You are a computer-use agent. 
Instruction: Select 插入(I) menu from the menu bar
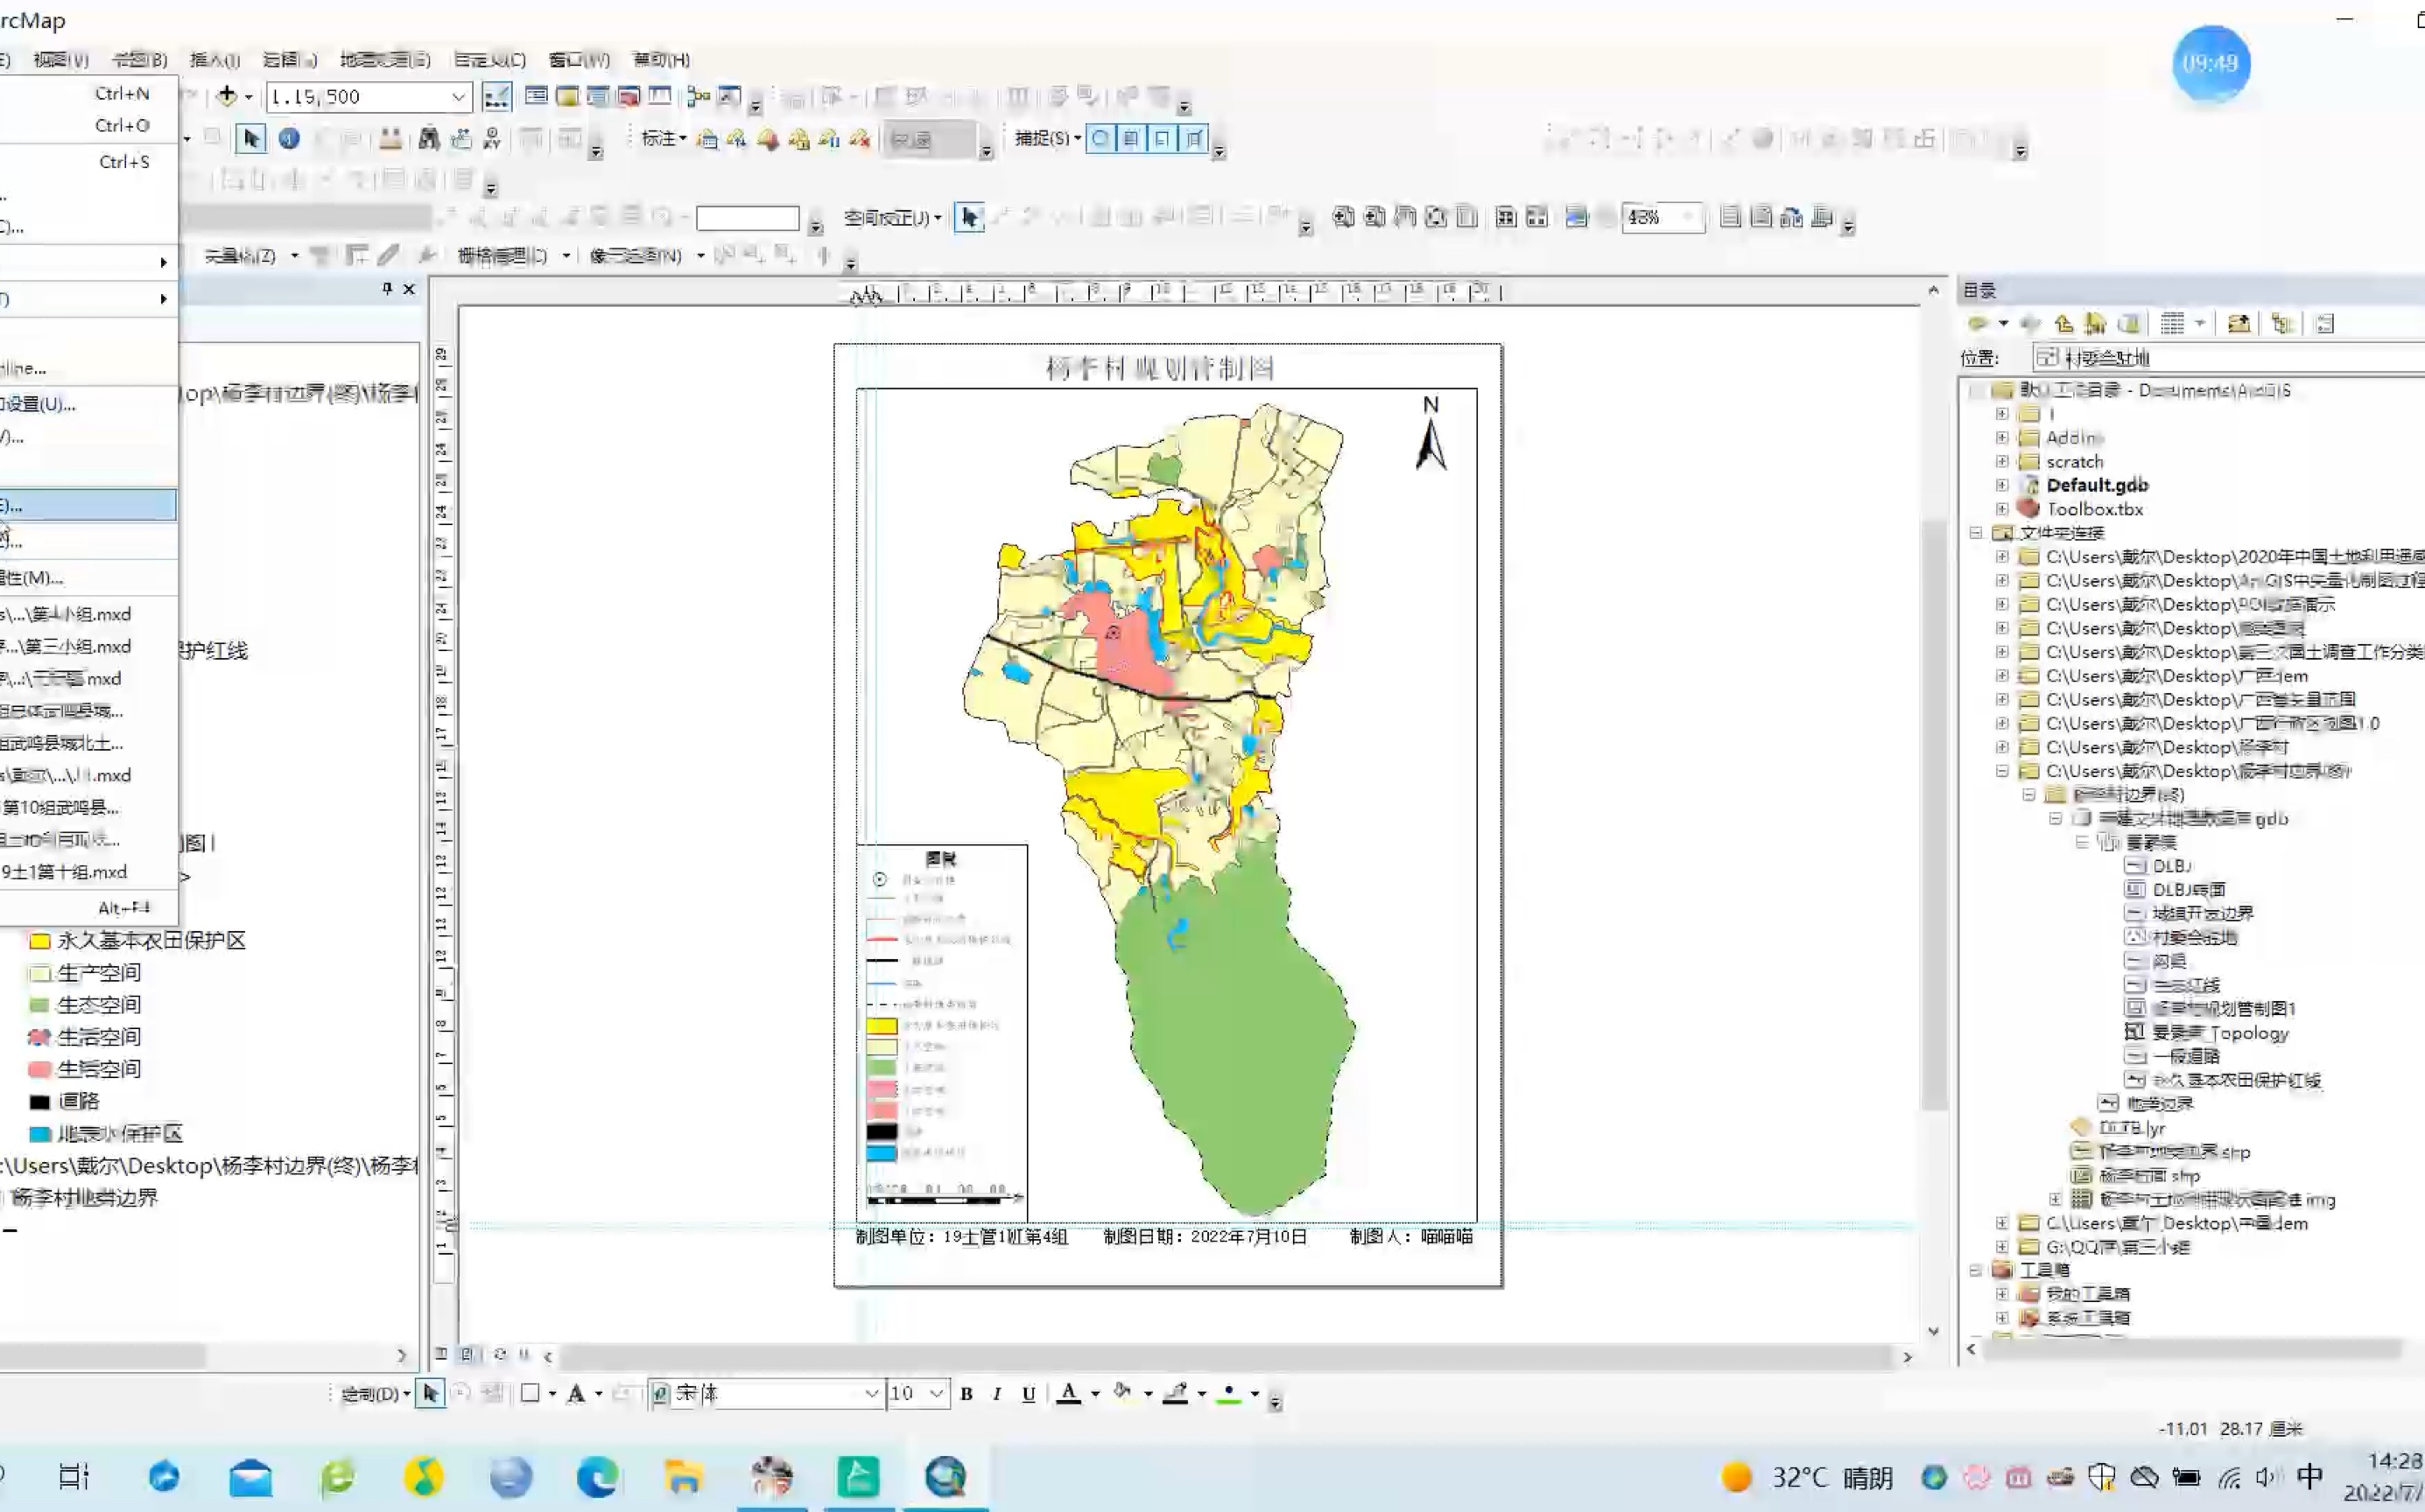tap(211, 59)
